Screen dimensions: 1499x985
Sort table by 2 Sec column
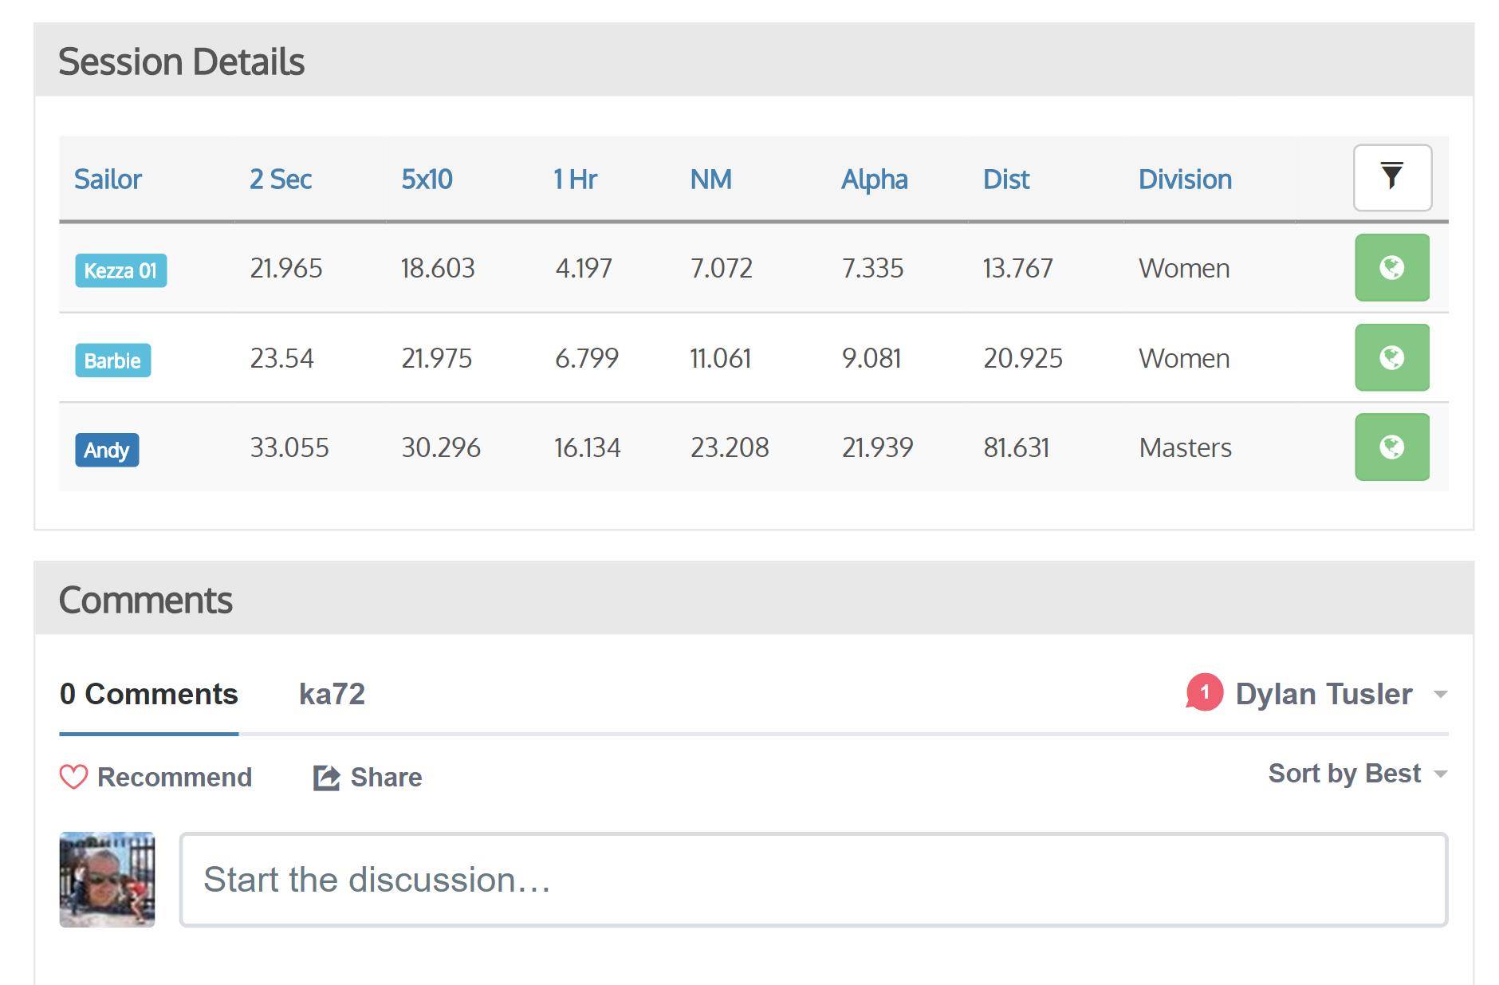pos(281,179)
